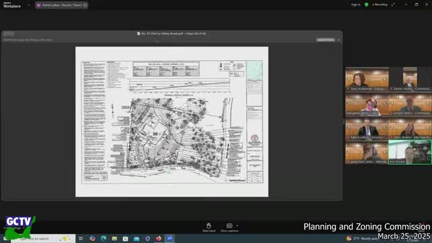Click the PDF file icon in shared header
The image size is (432, 243).
[138, 34]
